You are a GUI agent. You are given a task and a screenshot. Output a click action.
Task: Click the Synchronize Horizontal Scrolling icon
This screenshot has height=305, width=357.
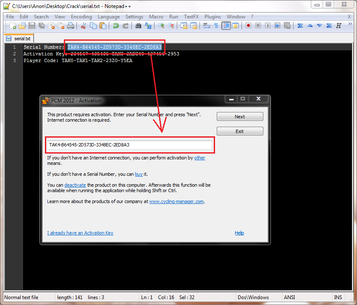(193, 26)
